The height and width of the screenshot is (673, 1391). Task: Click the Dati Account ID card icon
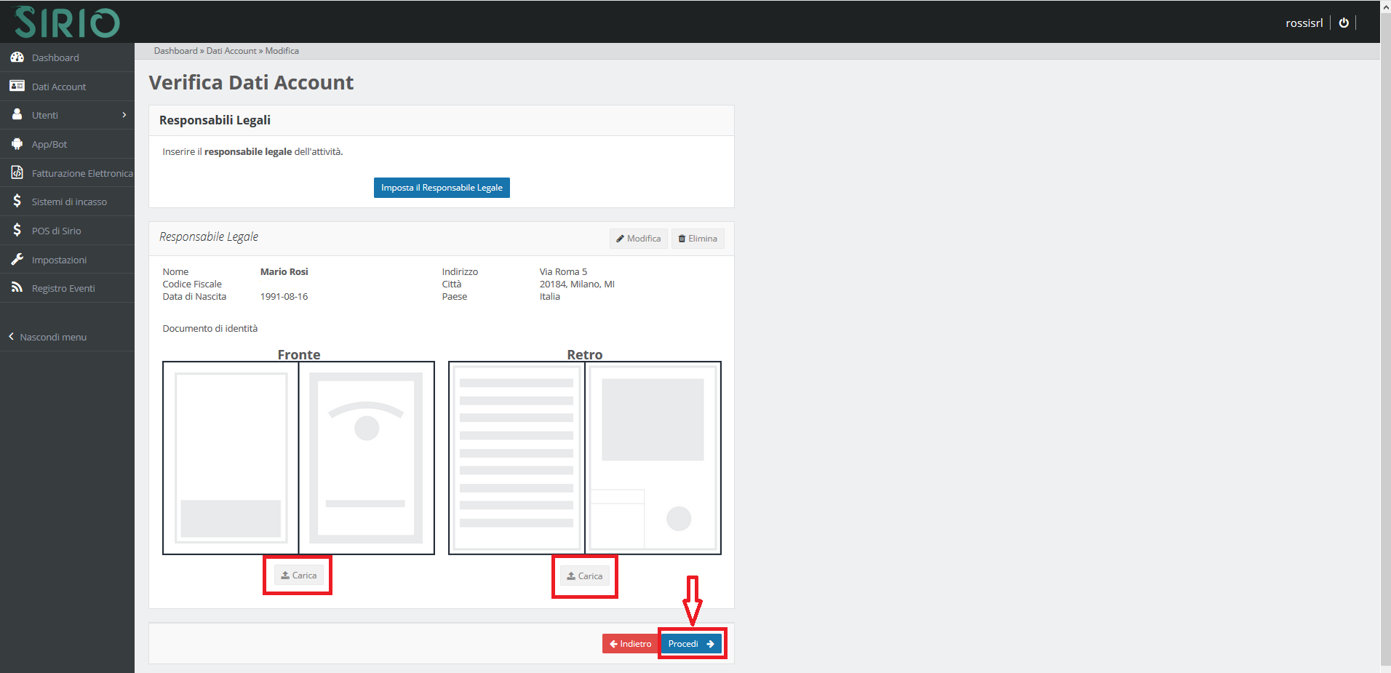coord(17,86)
